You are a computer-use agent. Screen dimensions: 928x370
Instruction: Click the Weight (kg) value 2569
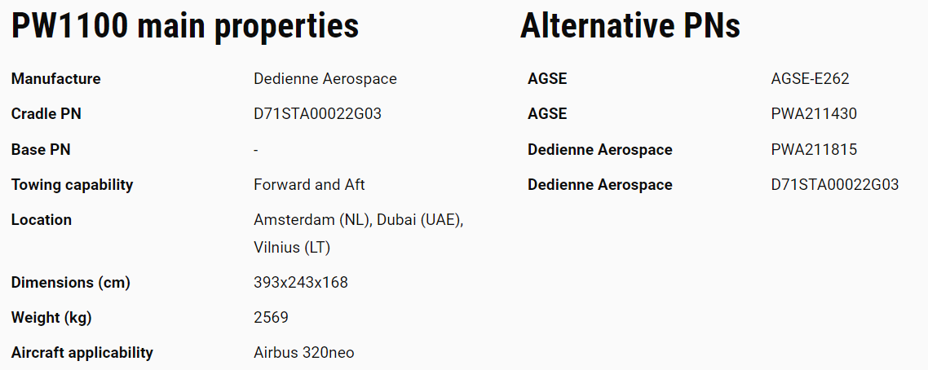coord(271,317)
